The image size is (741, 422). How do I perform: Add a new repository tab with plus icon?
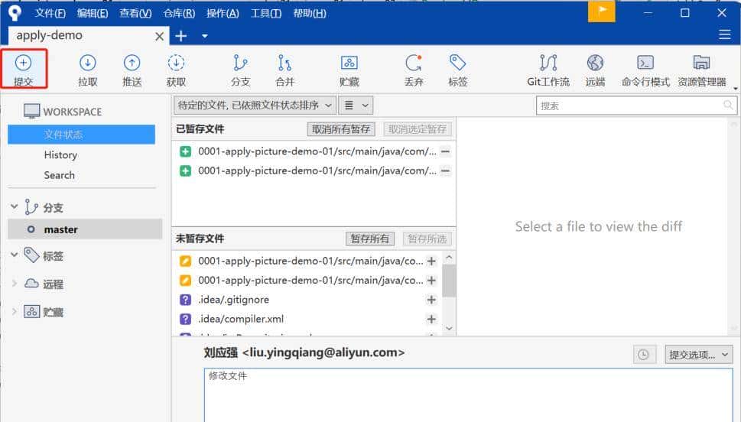(181, 36)
